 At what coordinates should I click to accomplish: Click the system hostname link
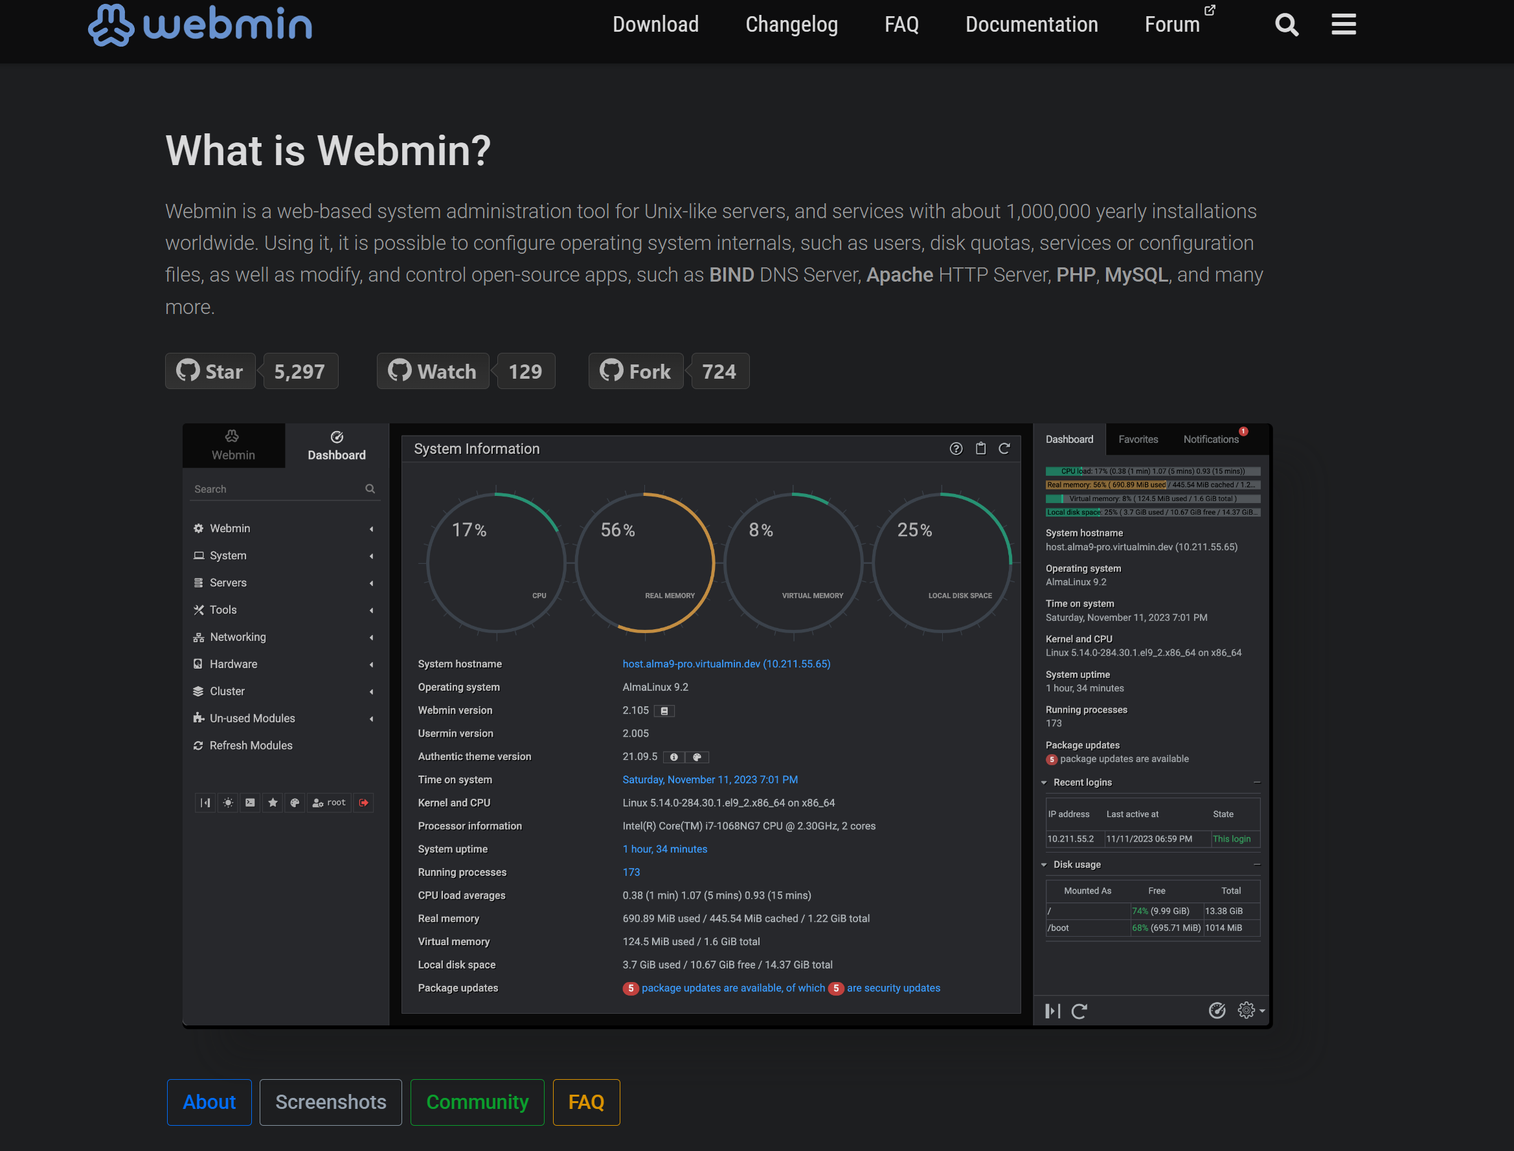[726, 664]
